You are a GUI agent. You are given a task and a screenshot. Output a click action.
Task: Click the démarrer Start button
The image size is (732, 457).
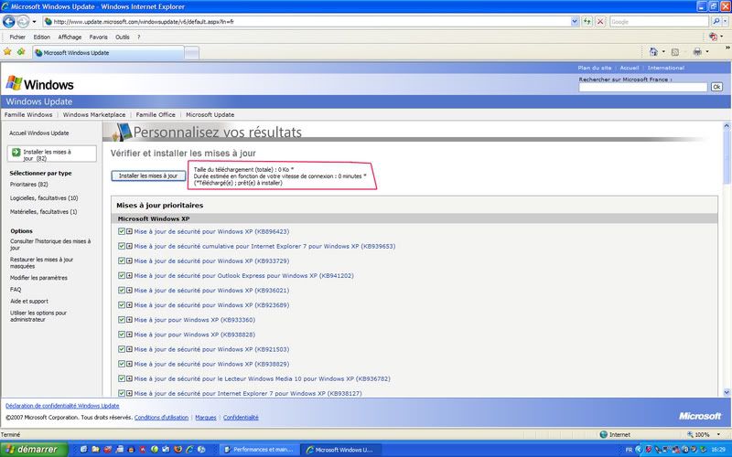34,450
